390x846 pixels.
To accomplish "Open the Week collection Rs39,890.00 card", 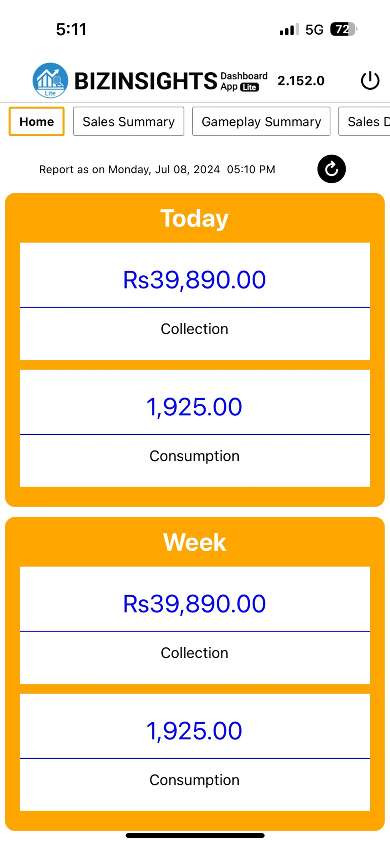I will pos(195,625).
